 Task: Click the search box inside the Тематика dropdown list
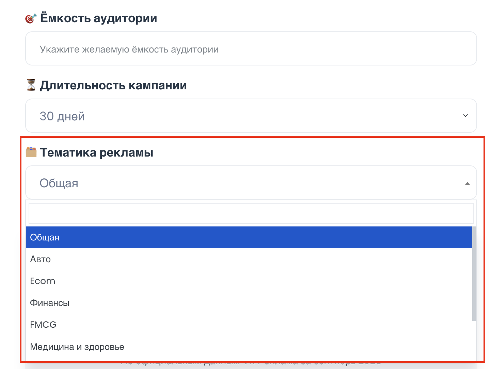251,213
